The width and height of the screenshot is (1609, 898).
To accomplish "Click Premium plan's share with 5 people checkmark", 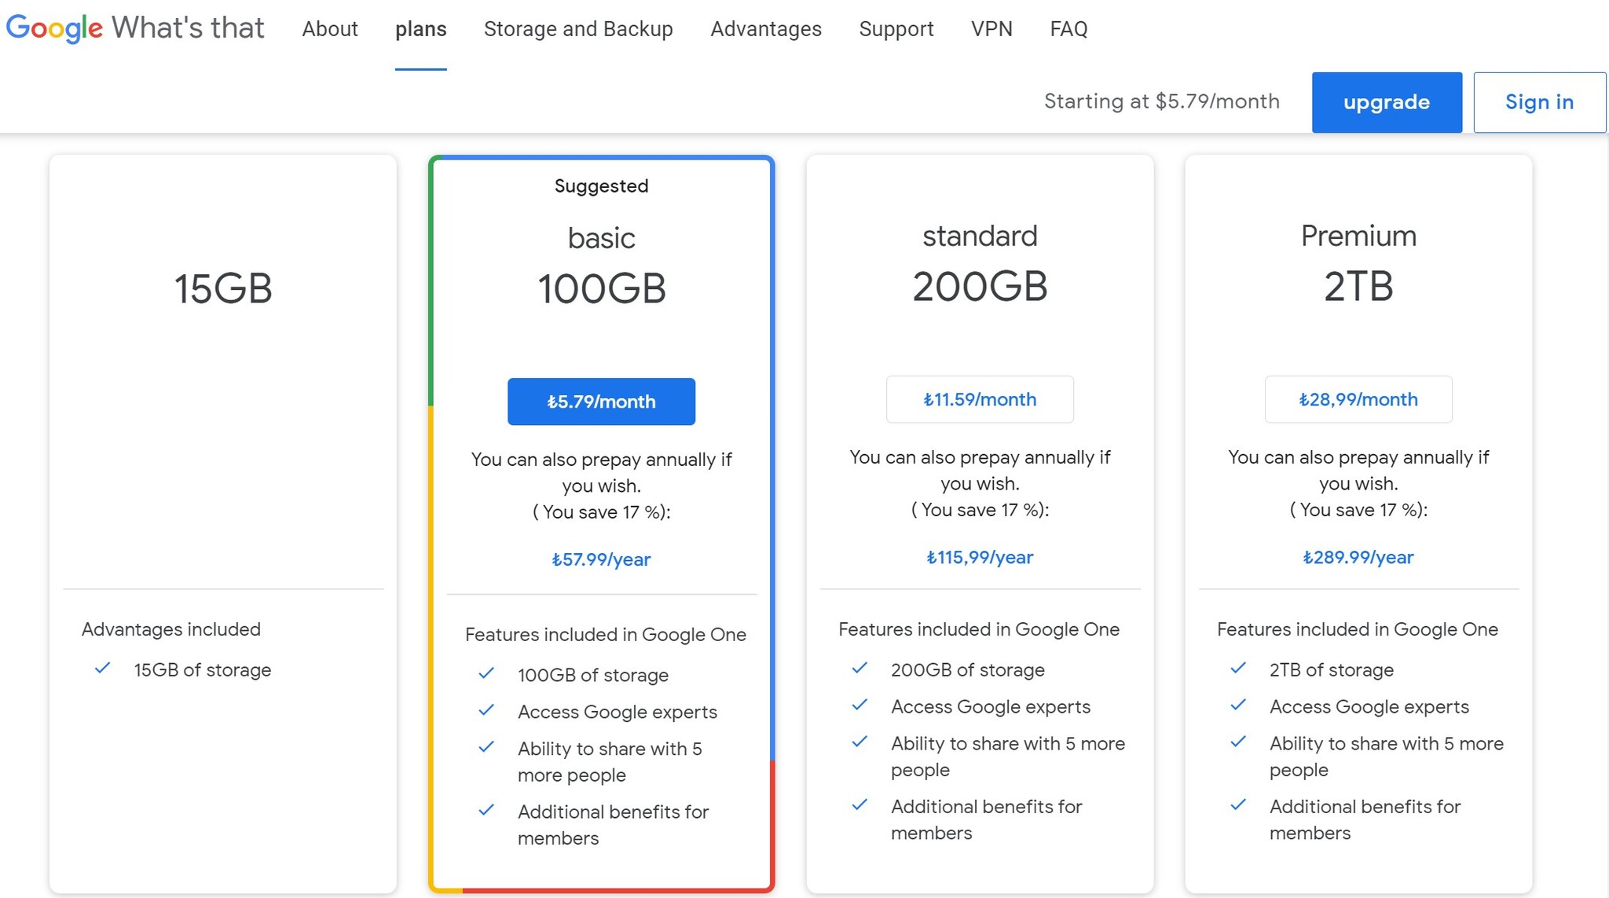I will coord(1238,742).
